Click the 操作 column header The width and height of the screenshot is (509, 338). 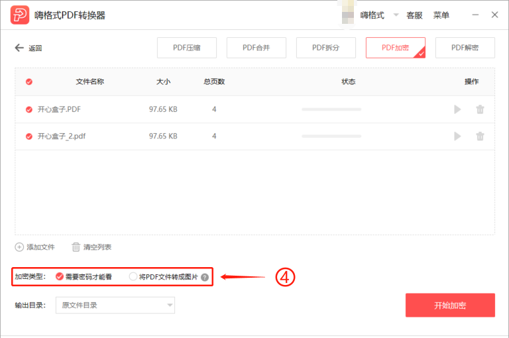tap(471, 82)
